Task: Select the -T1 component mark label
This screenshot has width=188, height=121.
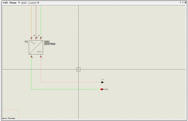Action: coord(26,42)
